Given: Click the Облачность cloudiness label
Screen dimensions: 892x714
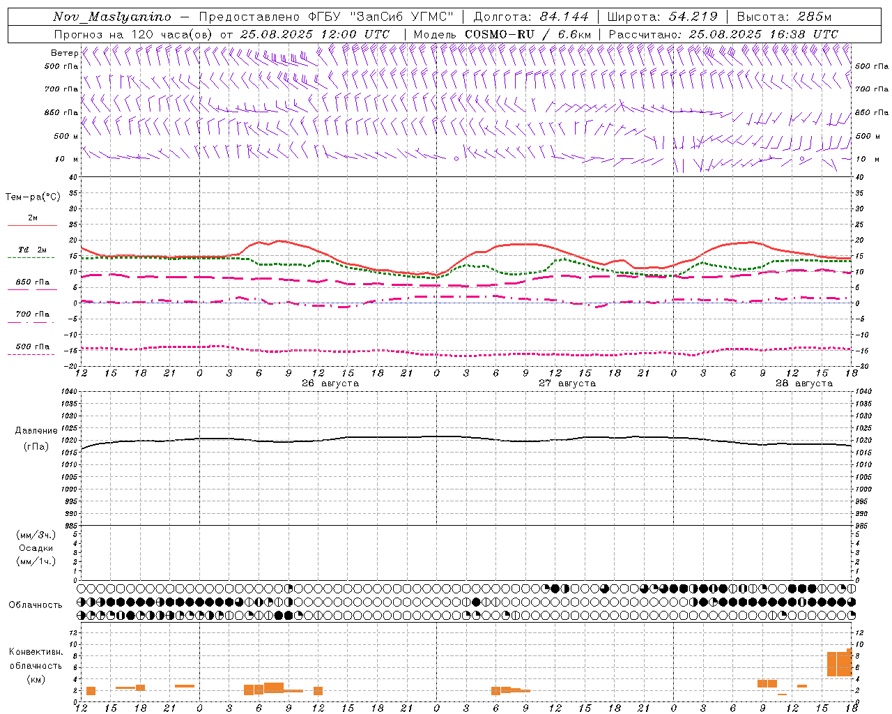Looking at the screenshot, I should pos(36,605).
